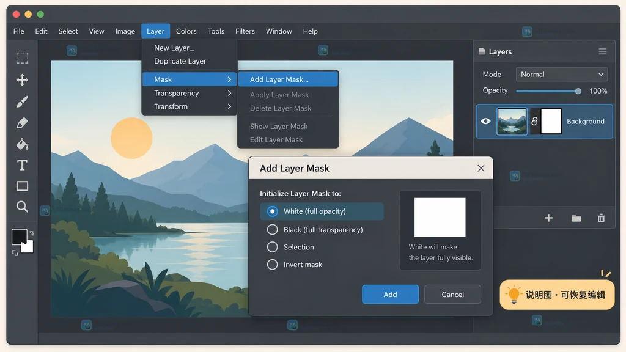Screen dimensions: 626x352
Task: Click the white background color swatch
Action: click(28, 248)
